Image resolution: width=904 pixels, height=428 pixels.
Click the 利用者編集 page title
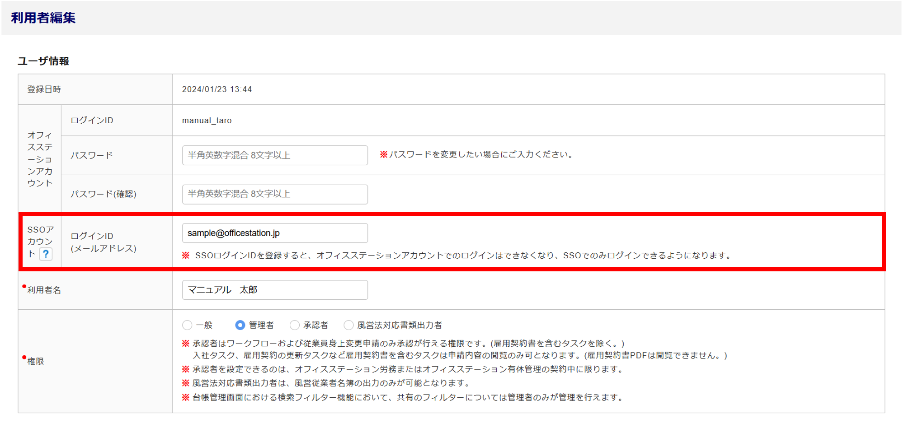(43, 18)
